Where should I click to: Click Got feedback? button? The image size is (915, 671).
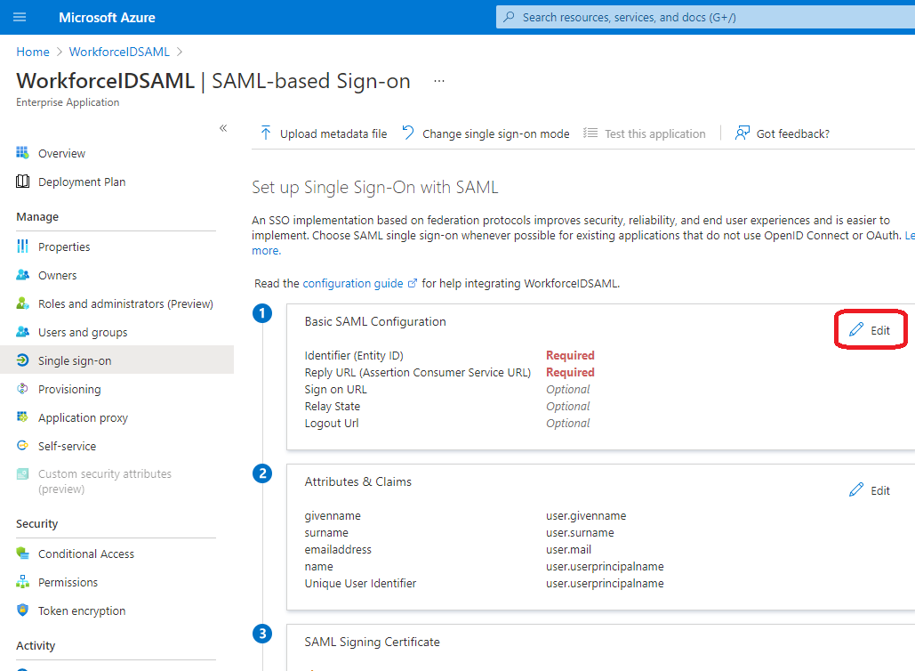782,133
